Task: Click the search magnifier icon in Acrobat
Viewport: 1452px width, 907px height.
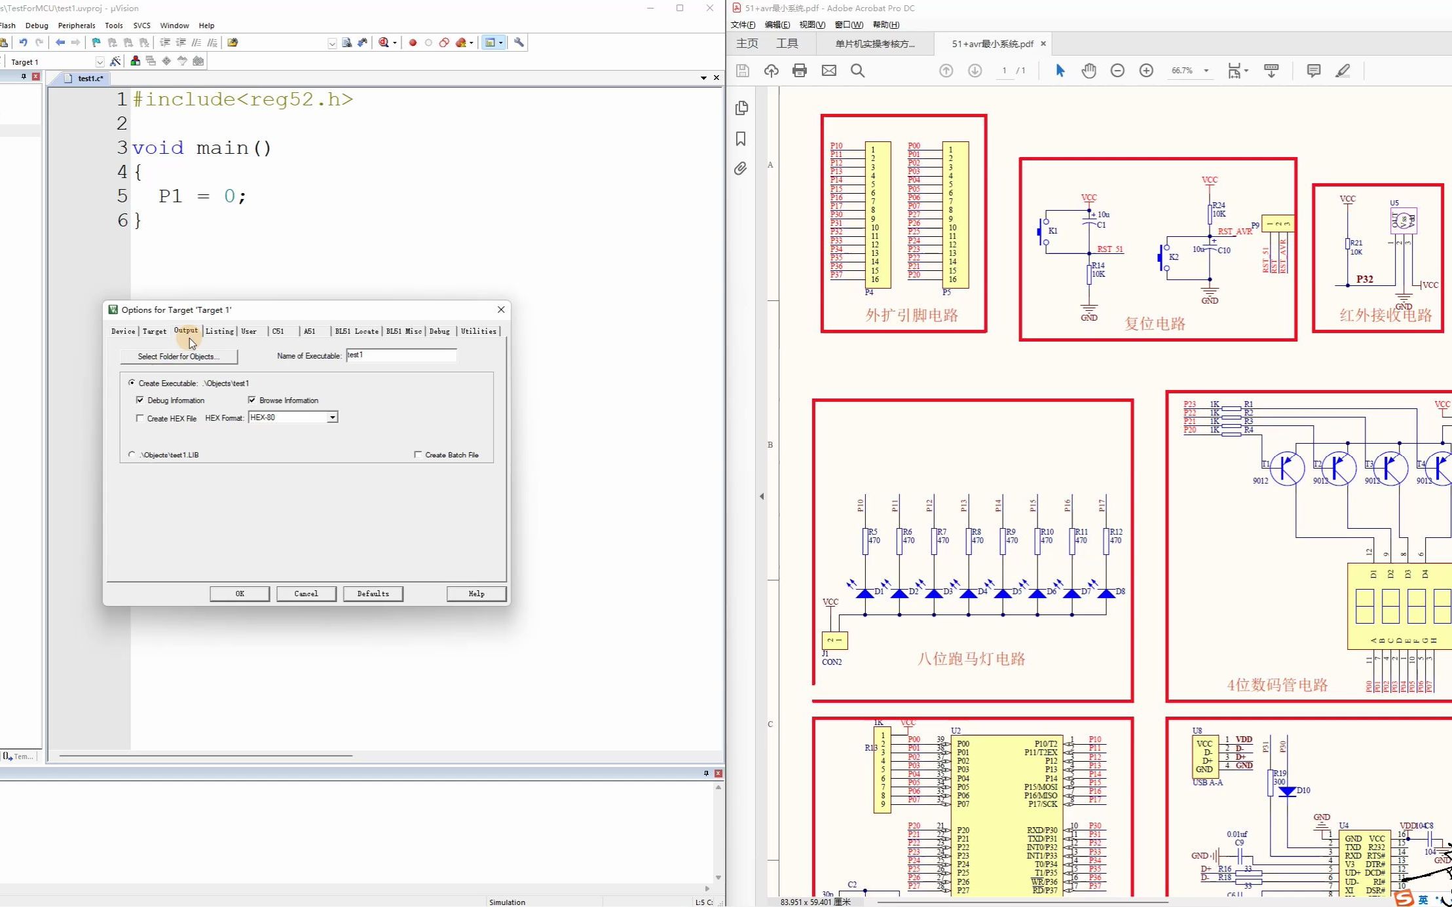Action: [857, 71]
